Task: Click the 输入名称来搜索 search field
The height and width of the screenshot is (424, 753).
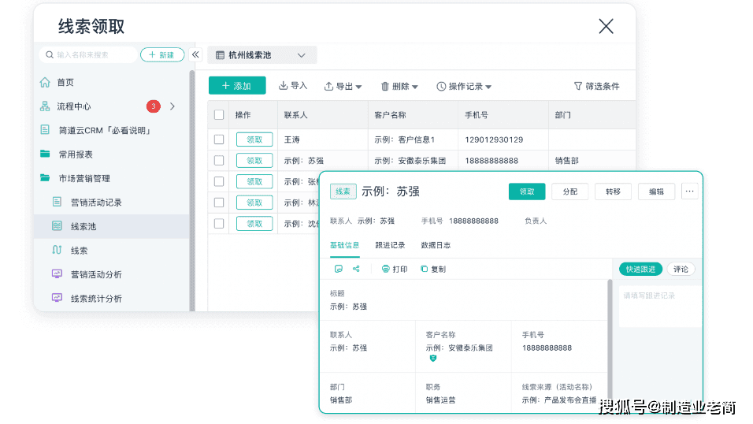Action: (x=88, y=55)
